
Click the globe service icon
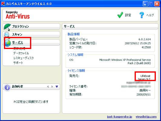[8, 43]
